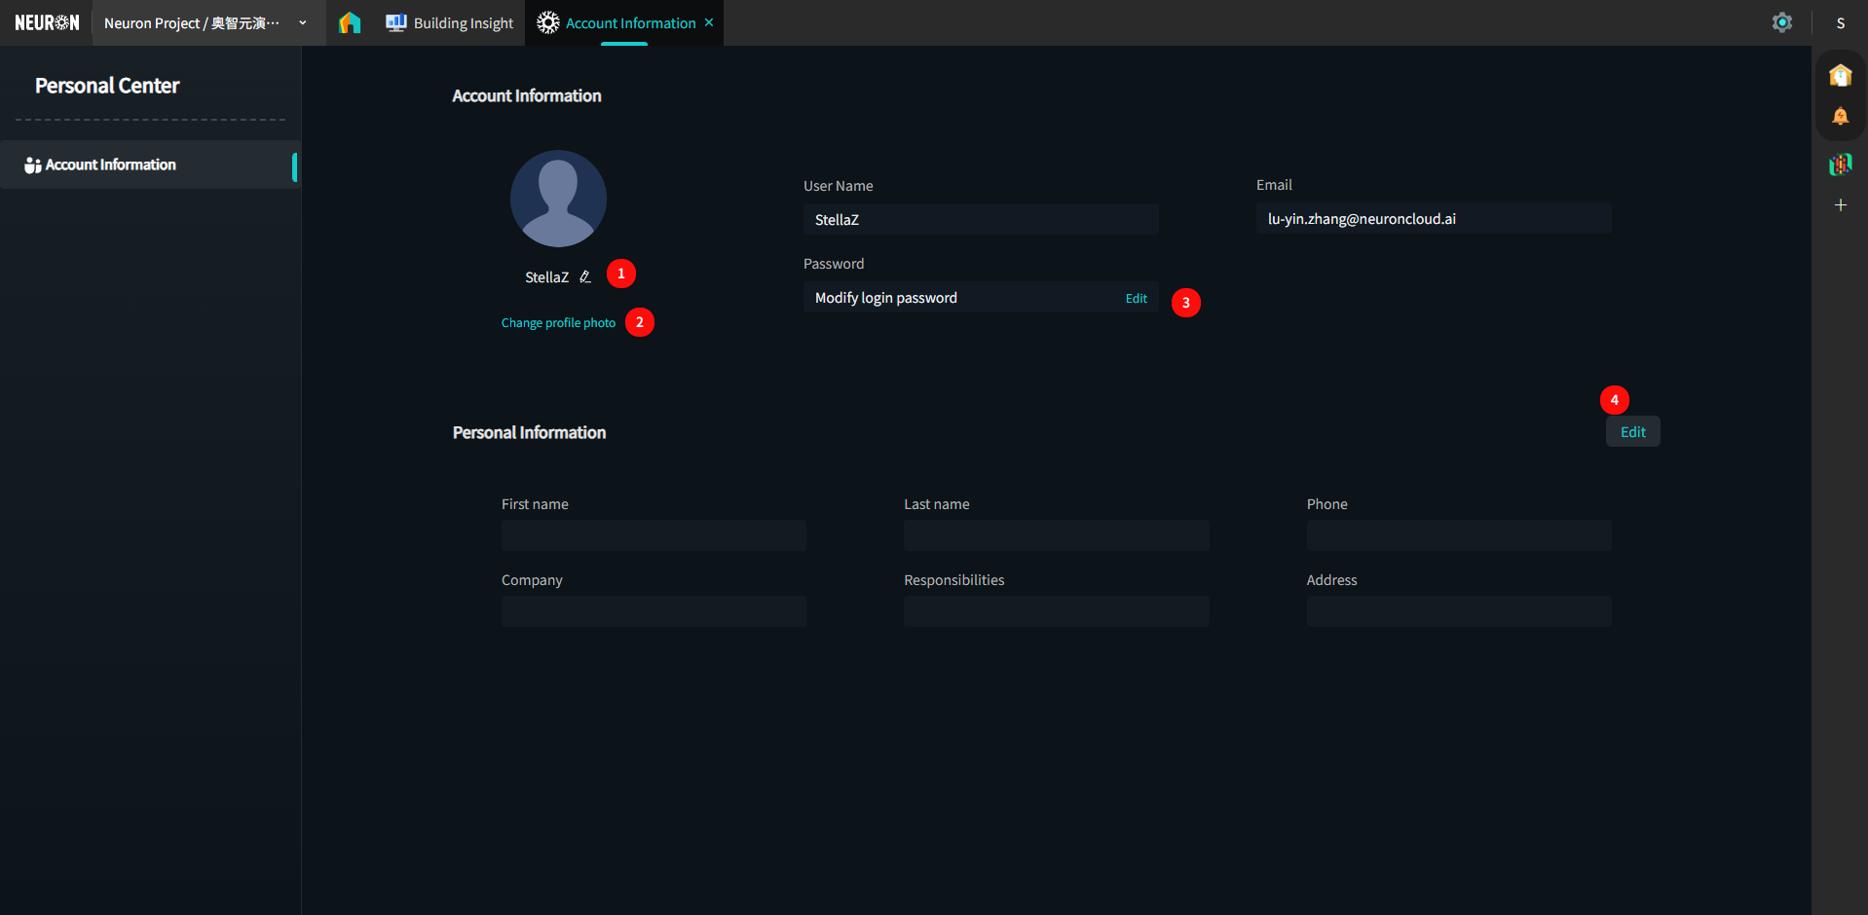Click the Responsibilities field
Screen dimensions: 1868x915
coord(1056,611)
